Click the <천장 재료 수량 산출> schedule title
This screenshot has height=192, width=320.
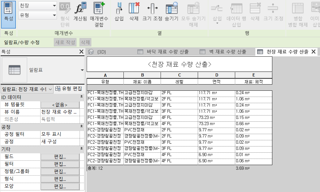pos(179,64)
